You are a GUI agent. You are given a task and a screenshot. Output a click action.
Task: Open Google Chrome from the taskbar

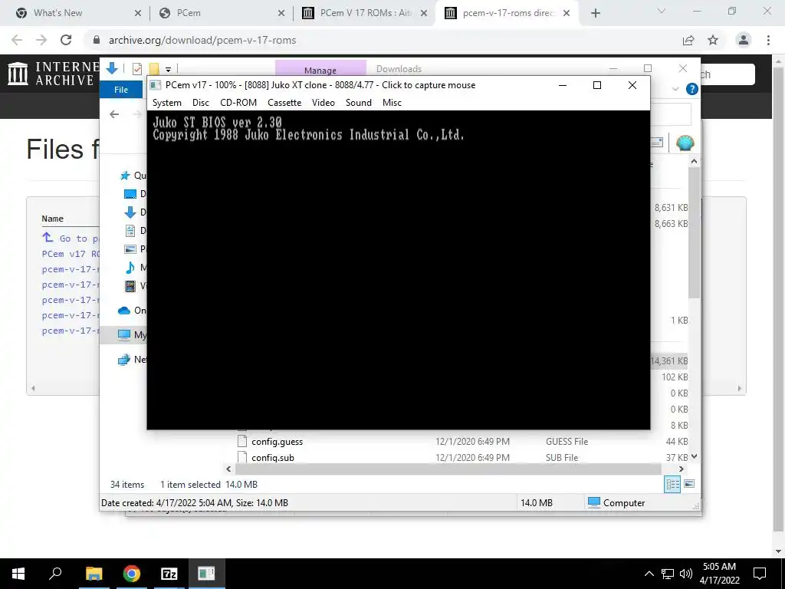[132, 574]
